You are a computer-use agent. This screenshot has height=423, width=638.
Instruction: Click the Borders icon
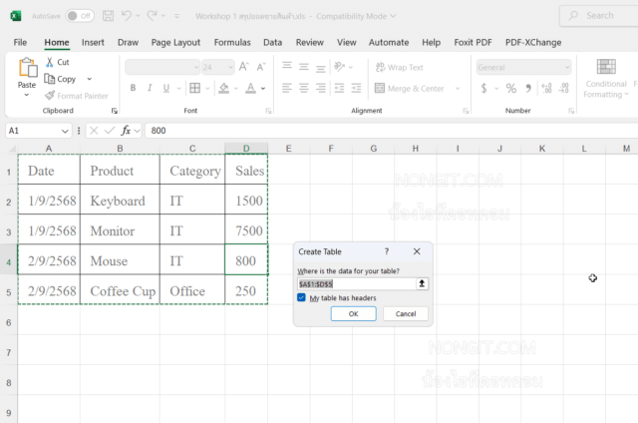point(195,88)
